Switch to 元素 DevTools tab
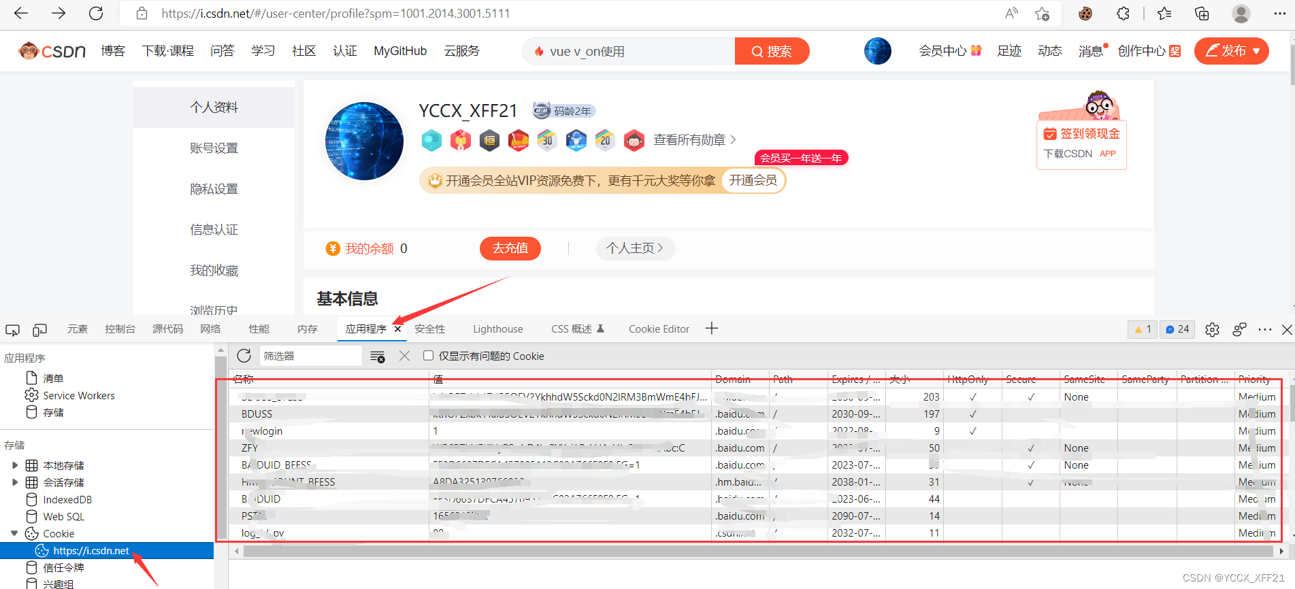 pyautogui.click(x=78, y=329)
